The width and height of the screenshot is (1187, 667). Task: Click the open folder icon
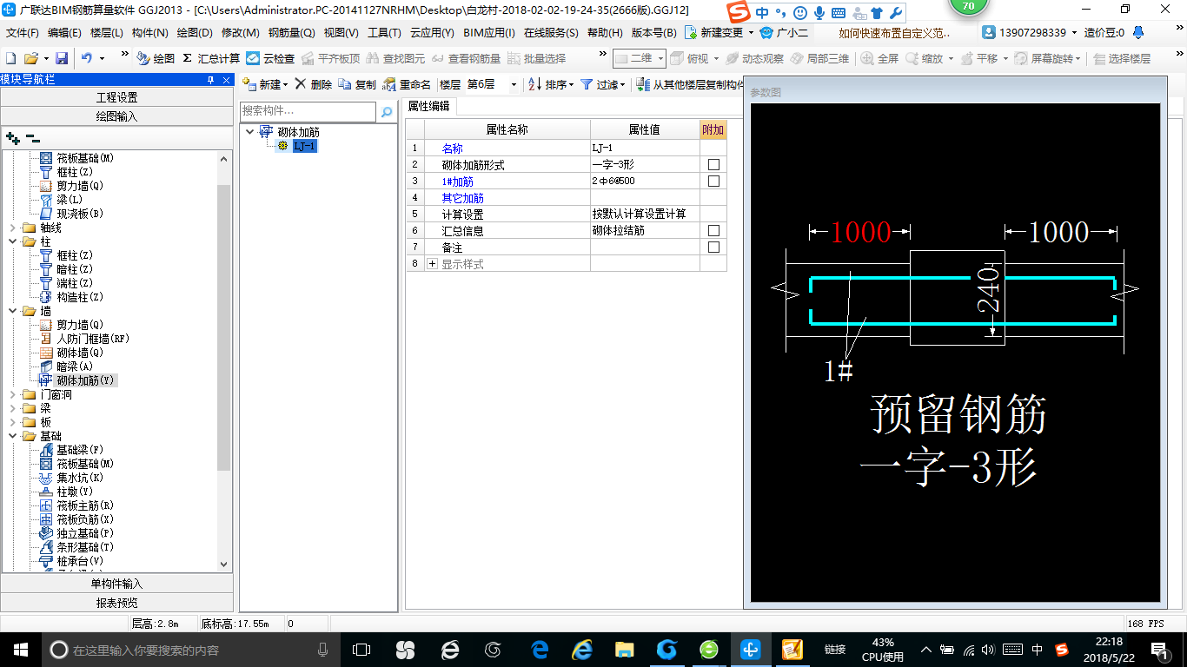(30, 58)
